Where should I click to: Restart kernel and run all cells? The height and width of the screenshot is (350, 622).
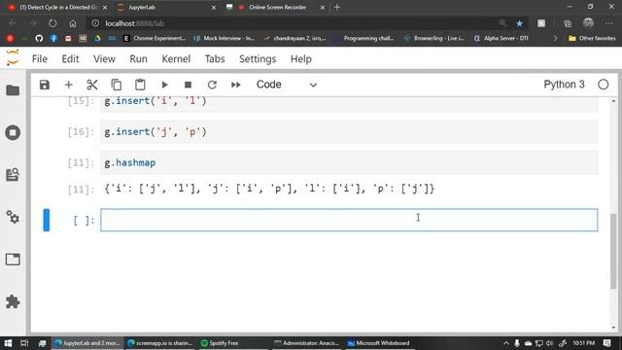(235, 85)
